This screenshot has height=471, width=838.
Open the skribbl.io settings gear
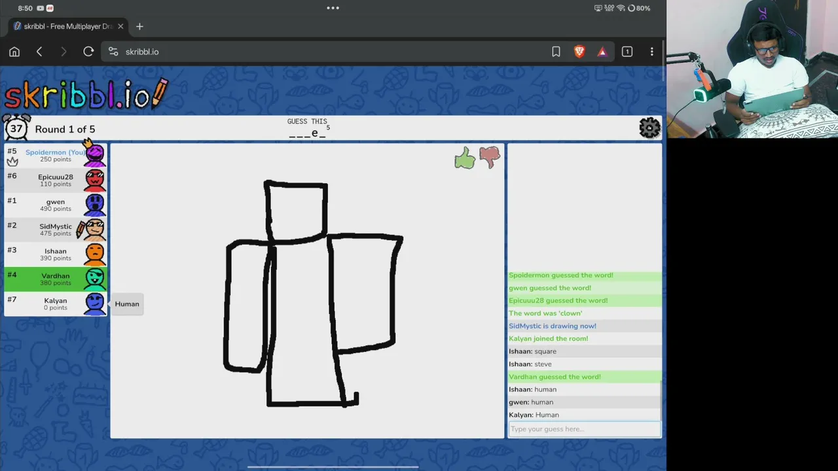coord(649,128)
